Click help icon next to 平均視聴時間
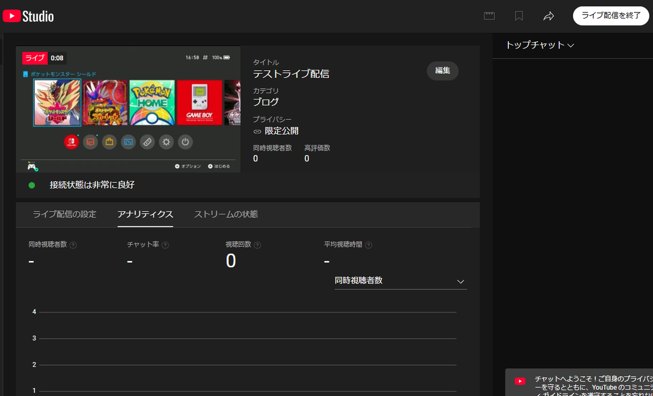Screen dimensions: 653x396 tap(368, 245)
